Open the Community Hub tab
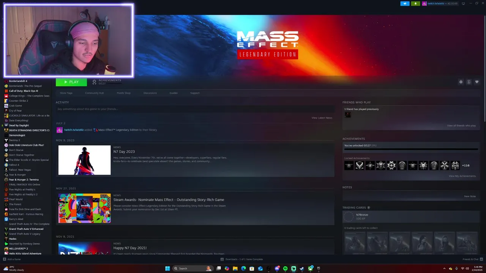The height and width of the screenshot is (273, 486). (x=95, y=93)
